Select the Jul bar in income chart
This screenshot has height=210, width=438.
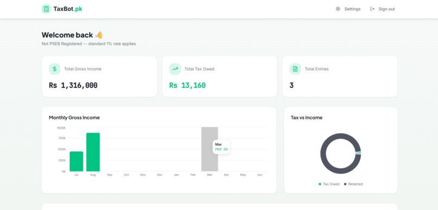(x=76, y=162)
